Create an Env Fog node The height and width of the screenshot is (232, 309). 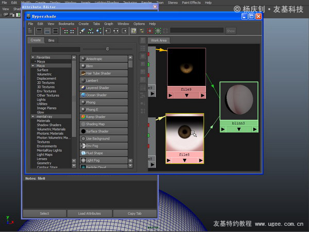click(x=104, y=146)
